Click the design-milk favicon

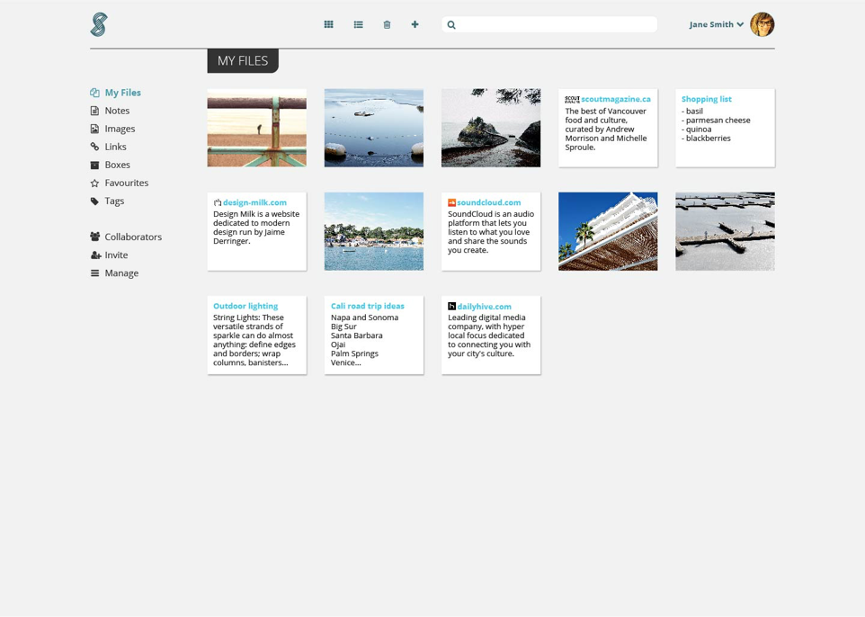218,202
